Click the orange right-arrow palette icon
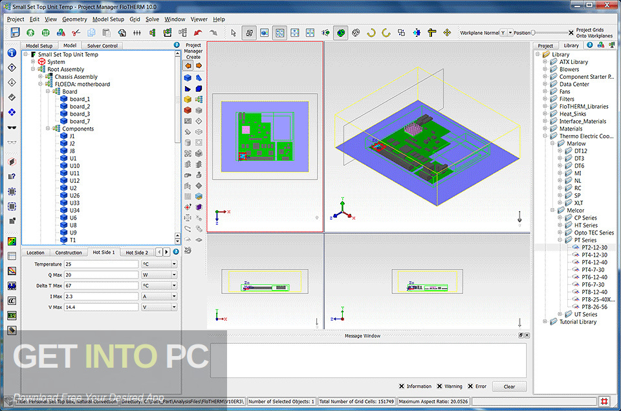621x411 pixels. (199, 65)
